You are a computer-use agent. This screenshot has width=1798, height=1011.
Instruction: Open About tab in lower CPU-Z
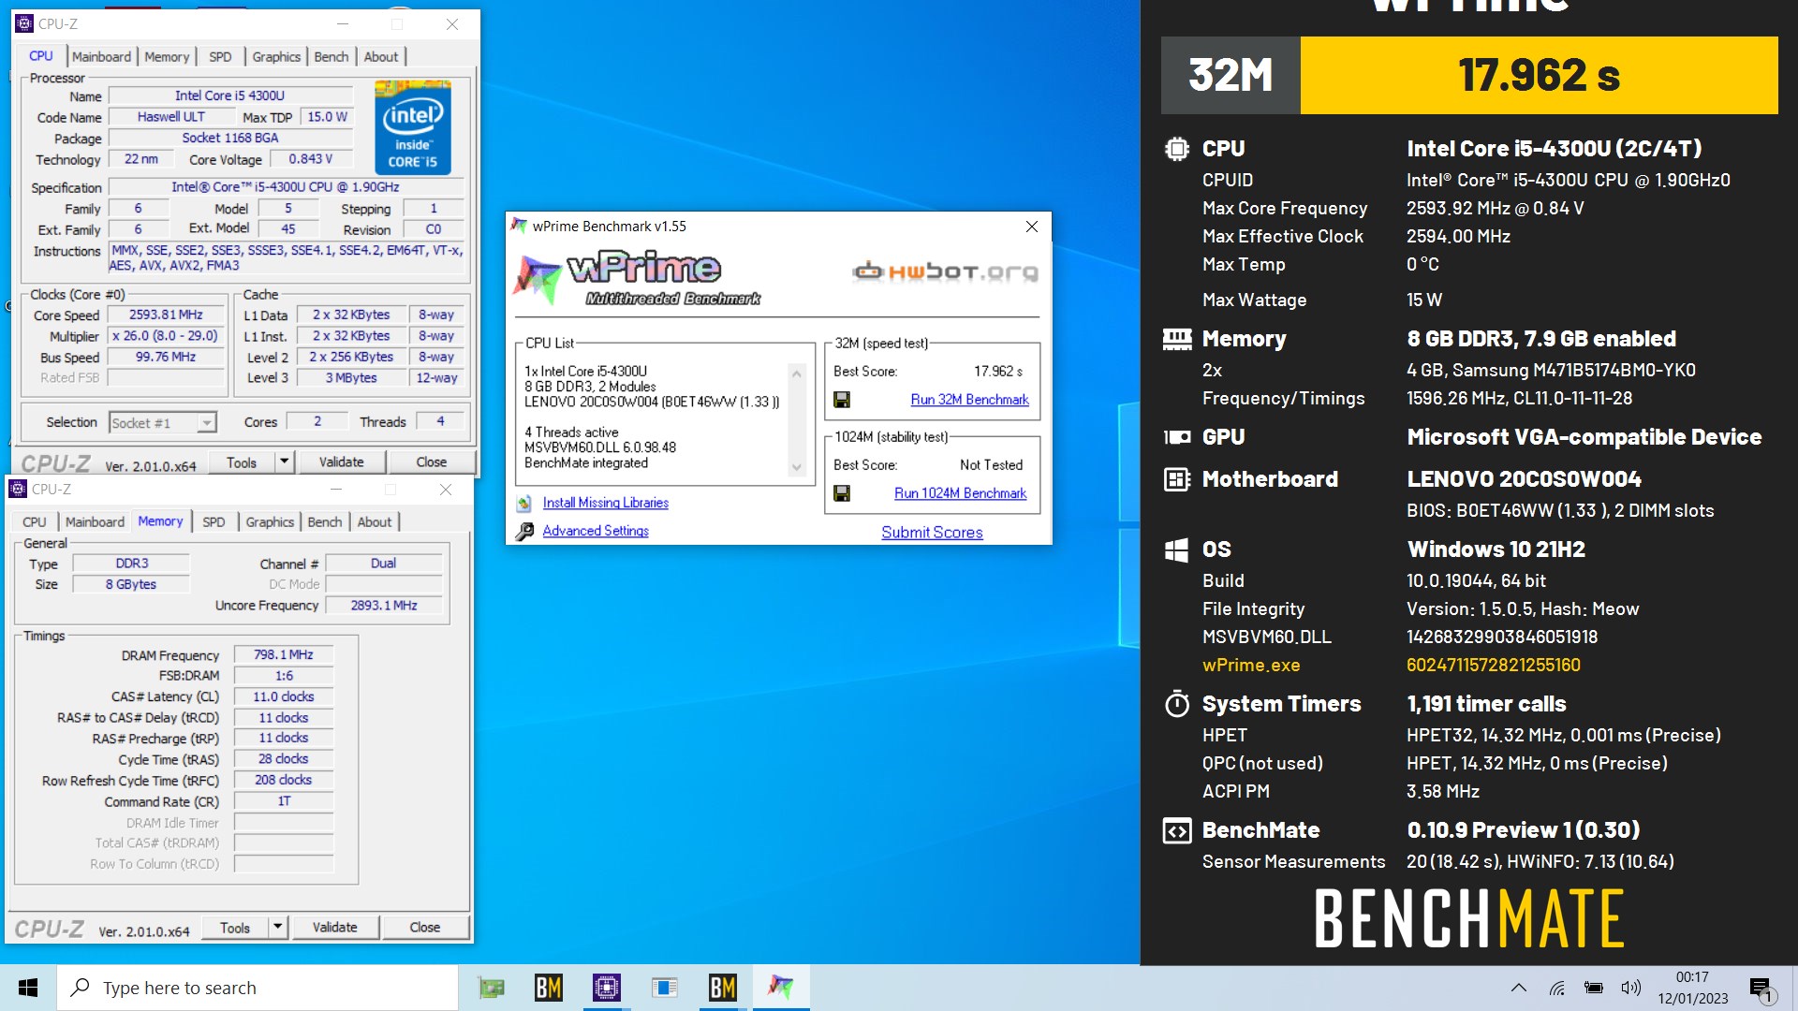tap(375, 522)
